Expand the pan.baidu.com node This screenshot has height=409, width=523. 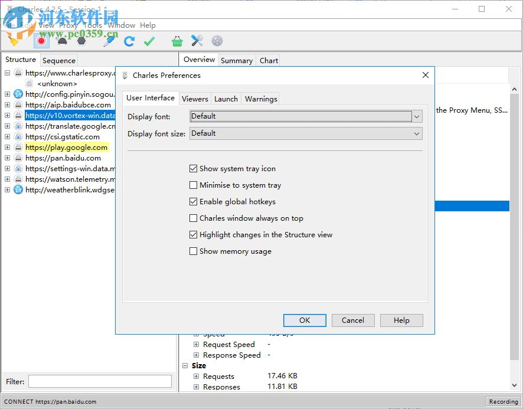(7, 158)
